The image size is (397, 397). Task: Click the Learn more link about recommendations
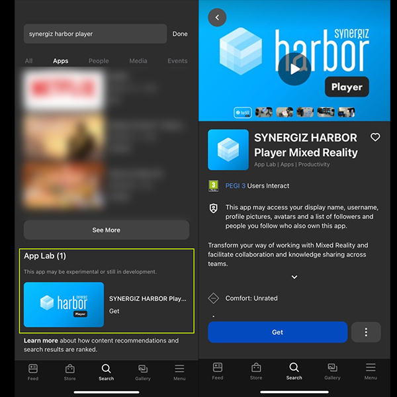pos(40,341)
